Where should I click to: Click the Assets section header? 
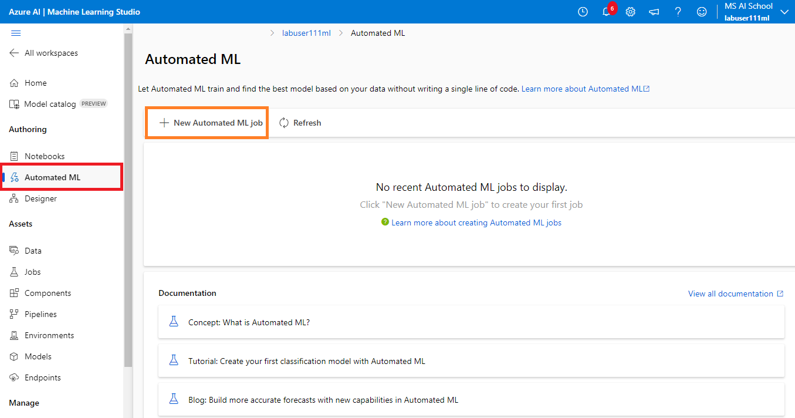(x=21, y=224)
